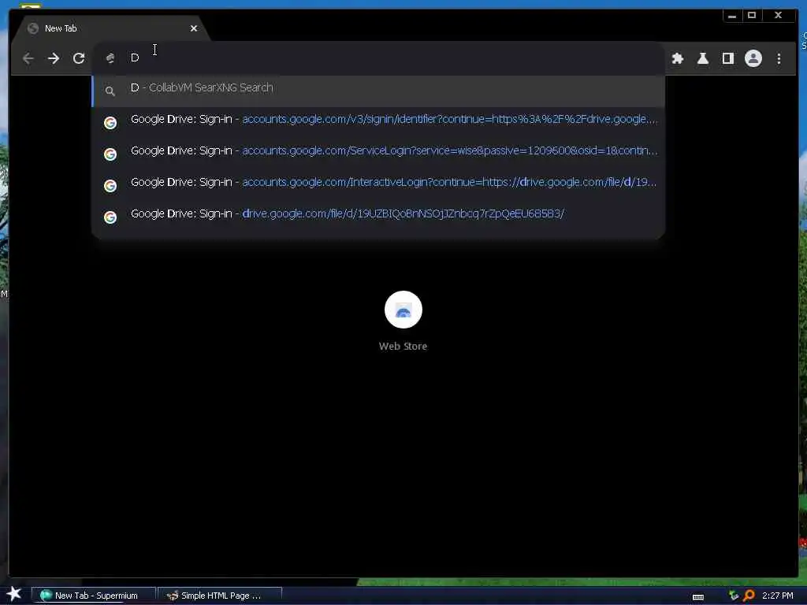Click the network tray icon
807x605 pixels.
click(734, 596)
